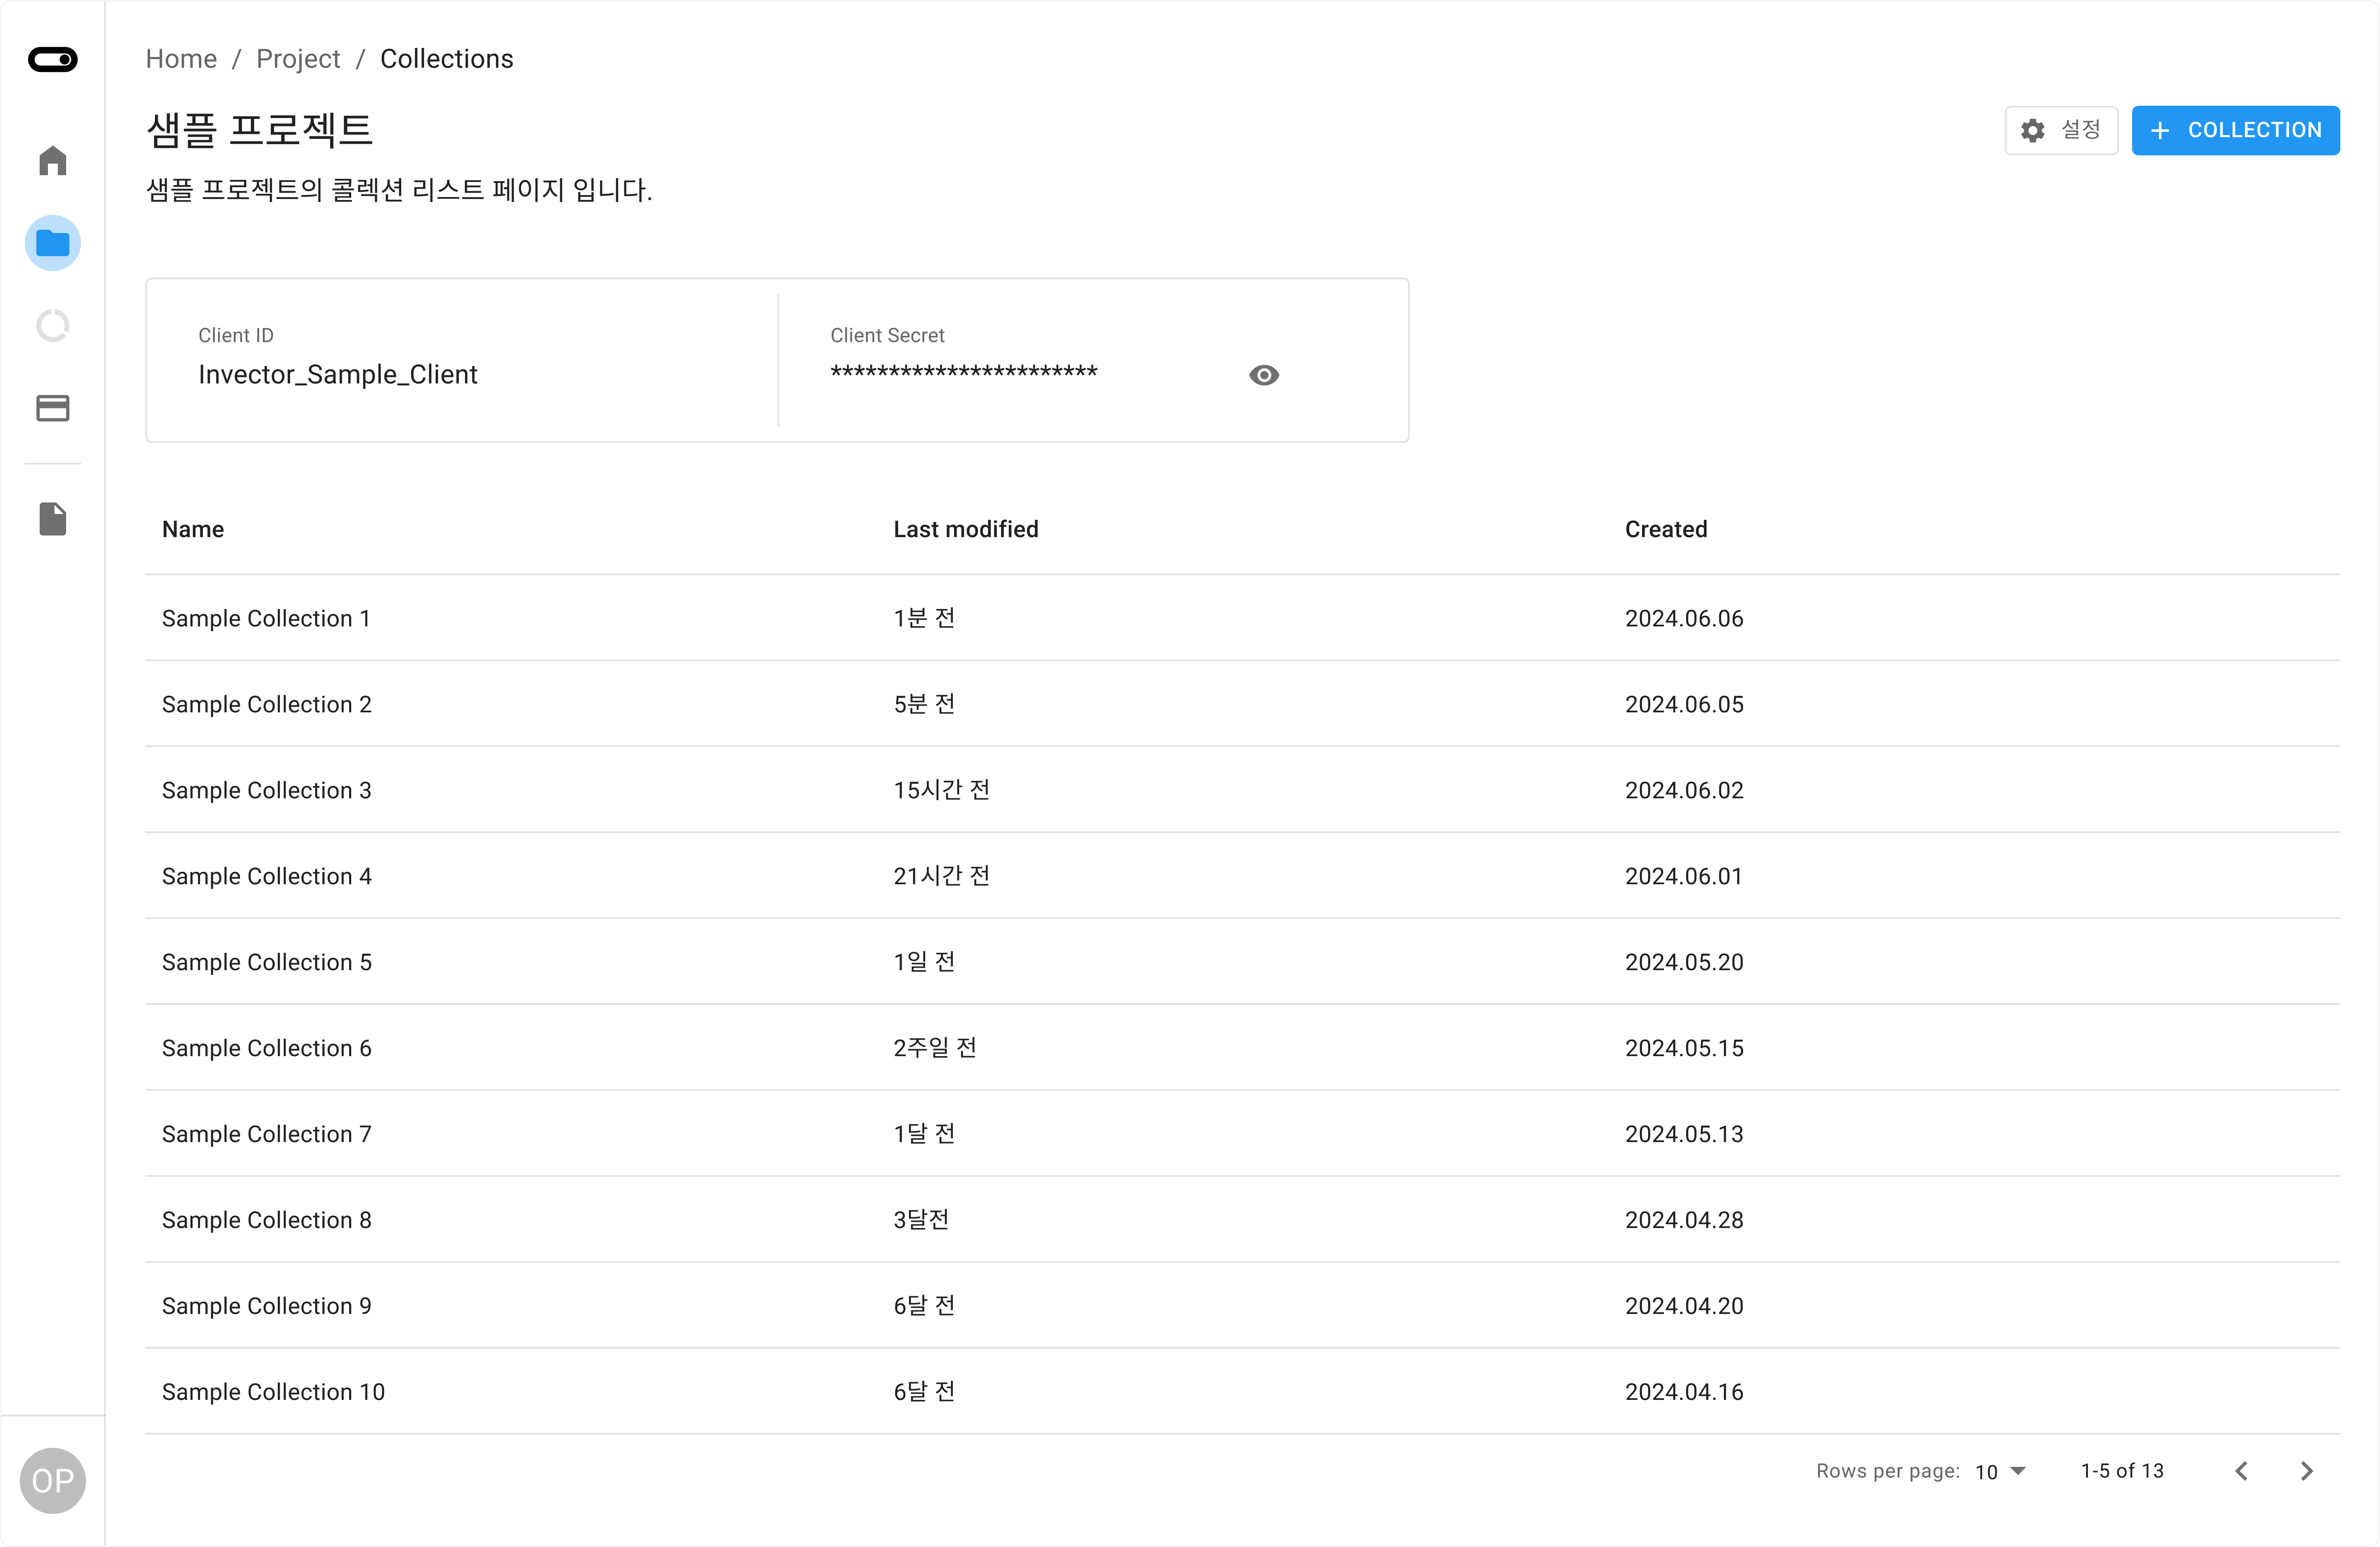Open the 설정 settings button
This screenshot has height=1547, width=2380.
point(2061,130)
